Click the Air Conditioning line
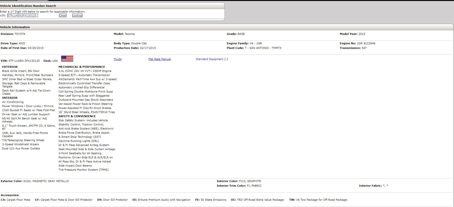The width and height of the screenshot is (454, 207). [x=13, y=102]
